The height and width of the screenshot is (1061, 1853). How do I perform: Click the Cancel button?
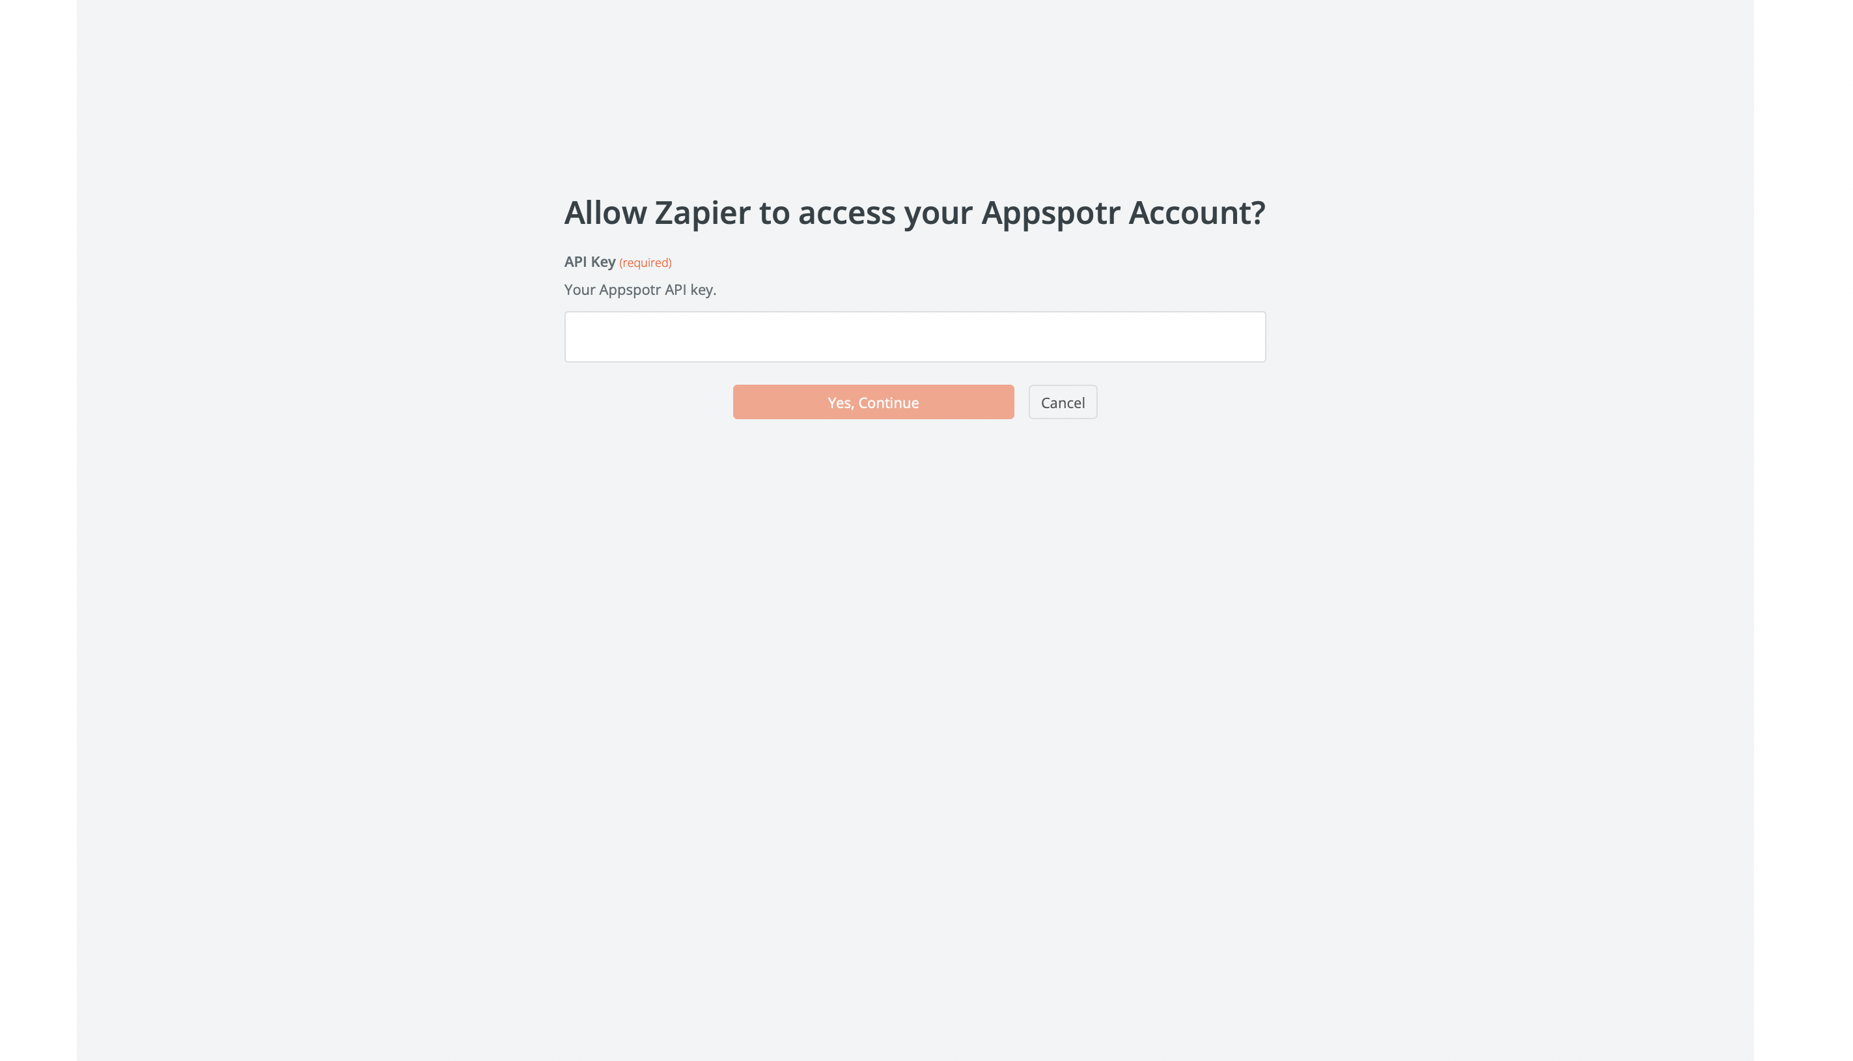pyautogui.click(x=1063, y=402)
